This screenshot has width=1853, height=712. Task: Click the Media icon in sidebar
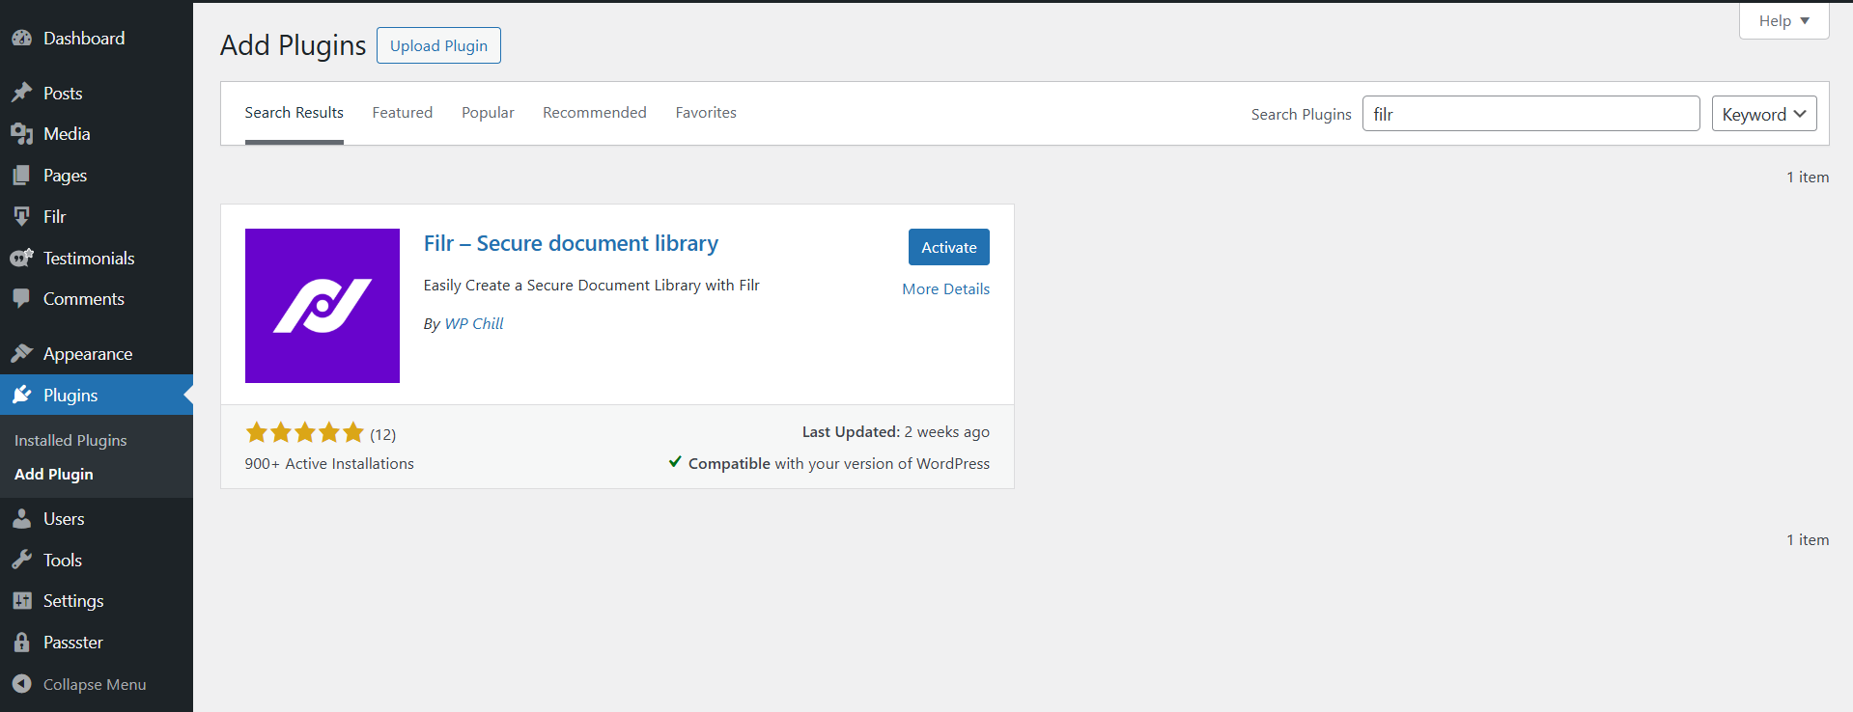(22, 134)
